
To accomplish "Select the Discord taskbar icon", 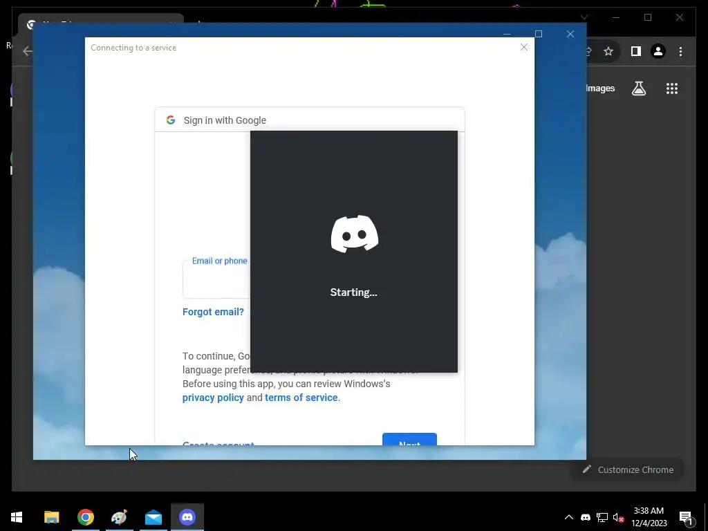I will click(x=187, y=517).
